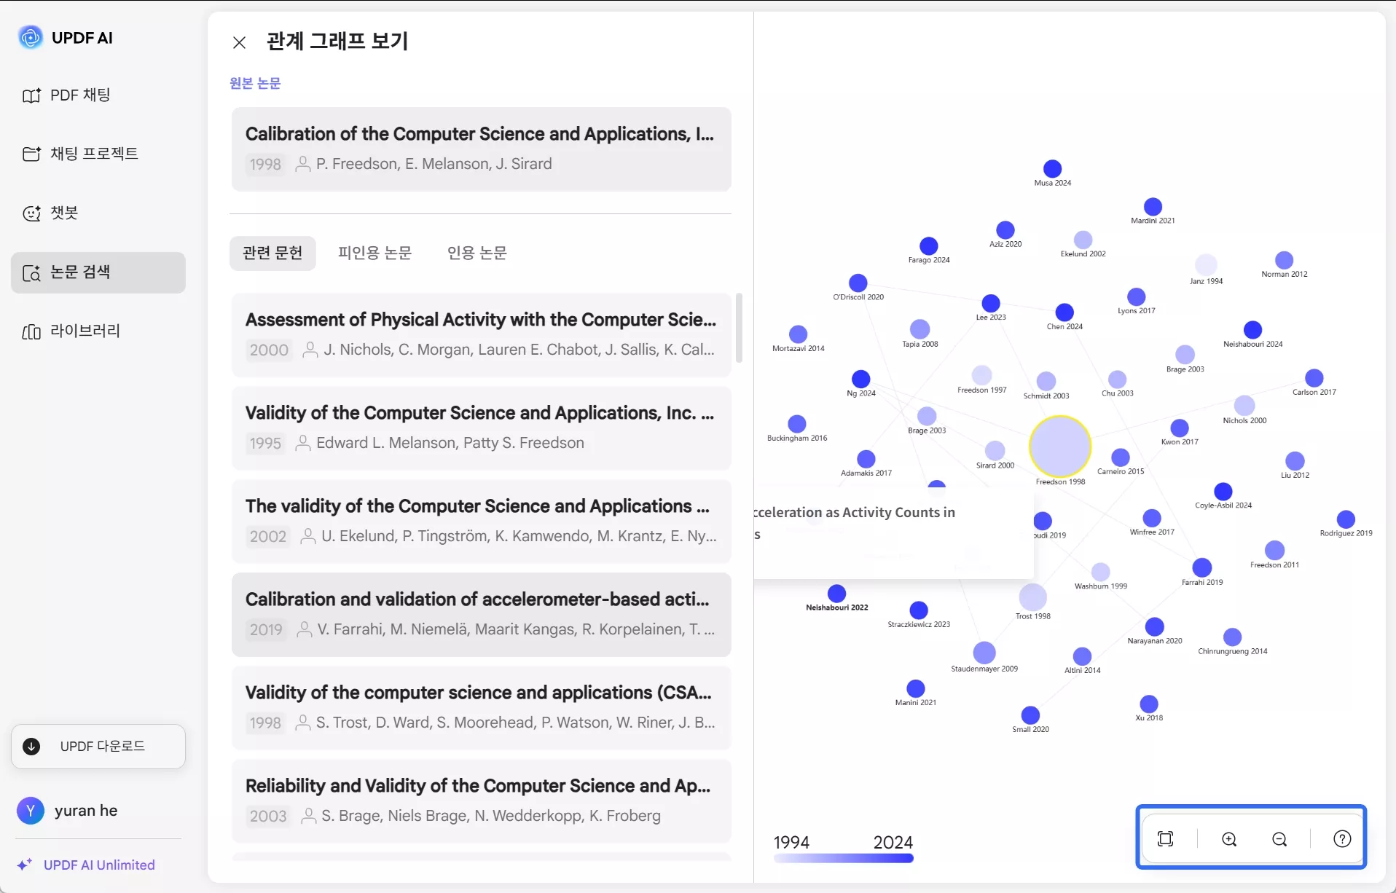This screenshot has height=893, width=1396.
Task: Open PDF 채팅 in the sidebar
Action: click(x=98, y=95)
